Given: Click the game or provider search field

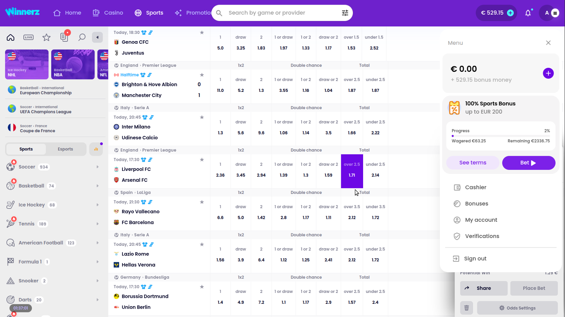Looking at the screenshot, I should click(279, 13).
